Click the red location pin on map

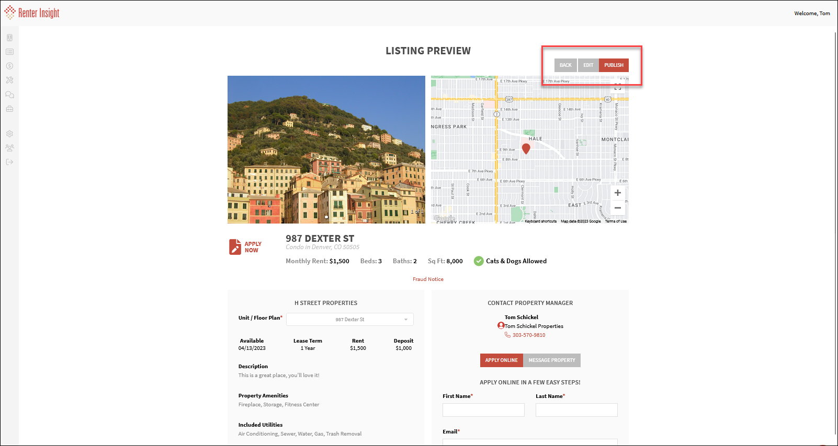click(526, 148)
